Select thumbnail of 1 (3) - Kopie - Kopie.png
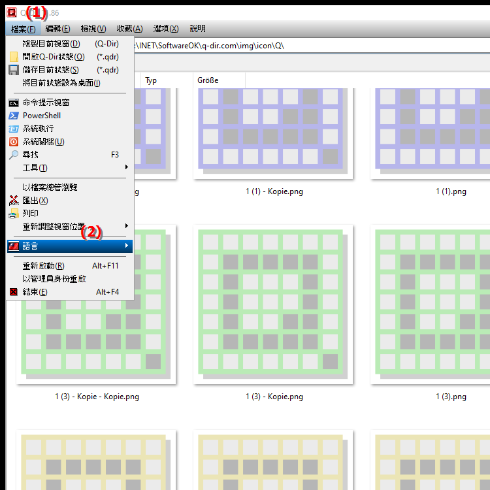This screenshot has height=490, width=490. point(96,342)
